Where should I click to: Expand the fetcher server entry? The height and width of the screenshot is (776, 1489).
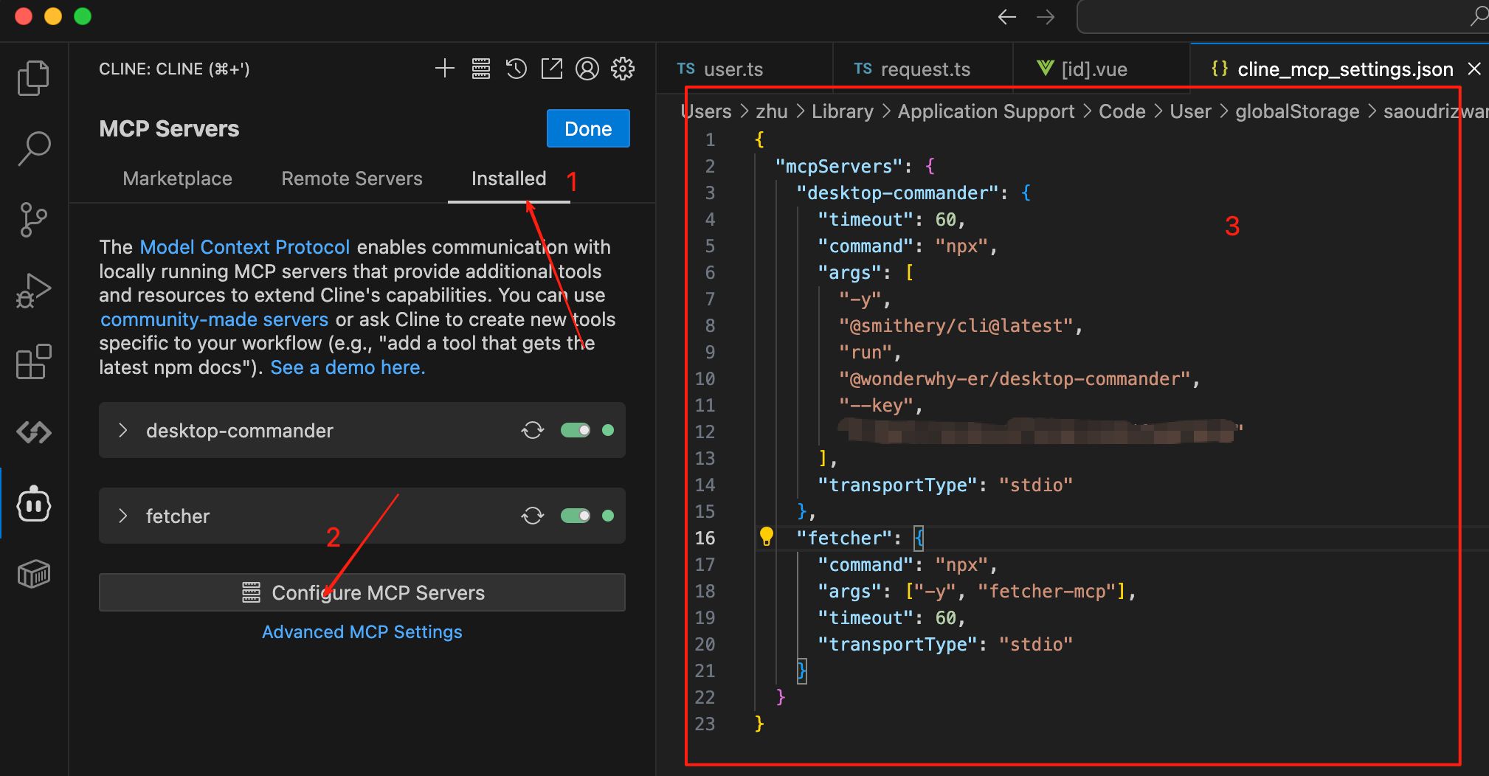123,516
